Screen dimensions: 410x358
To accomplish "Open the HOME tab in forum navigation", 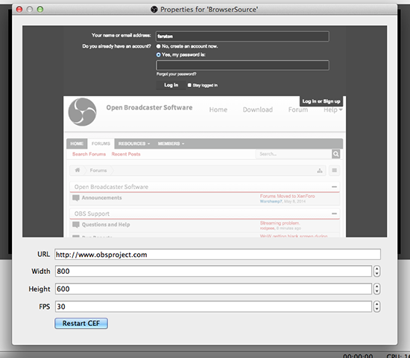I will (x=77, y=144).
